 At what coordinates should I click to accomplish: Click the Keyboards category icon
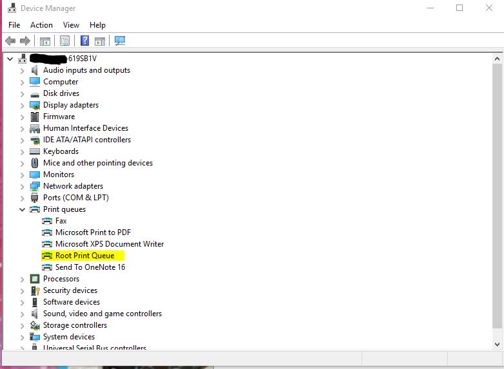tap(35, 151)
